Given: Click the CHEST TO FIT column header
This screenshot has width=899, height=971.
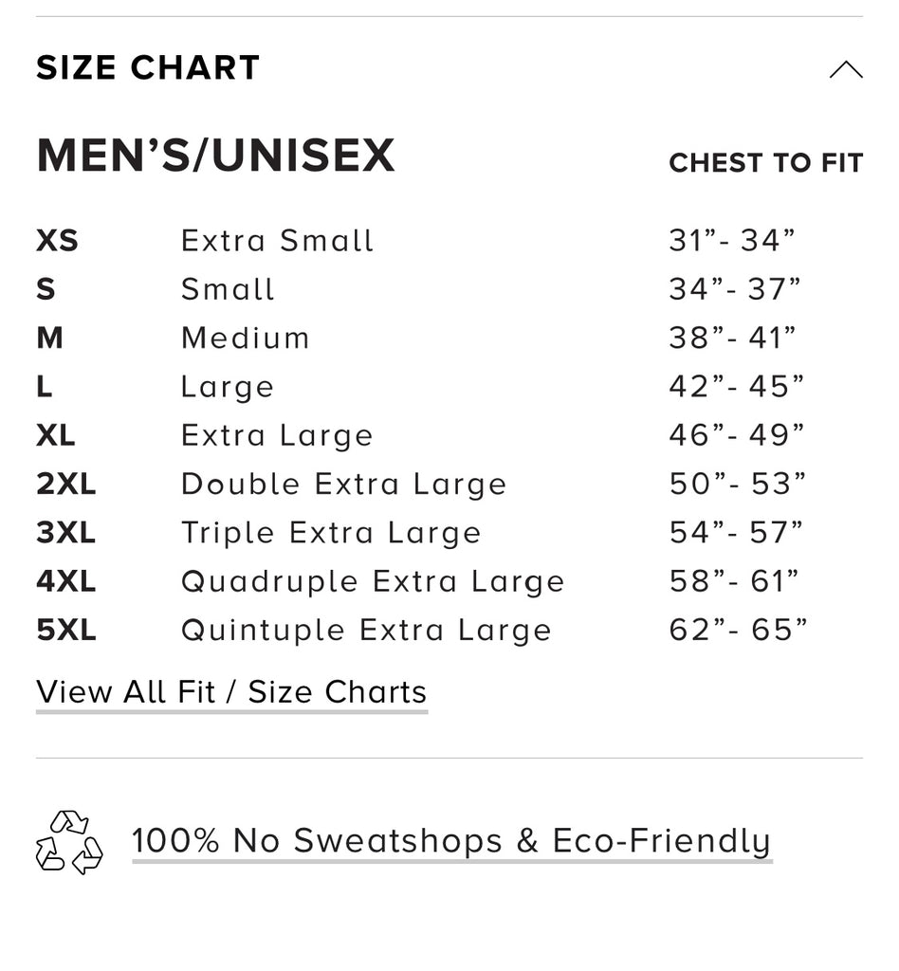Looking at the screenshot, I should pos(765,163).
